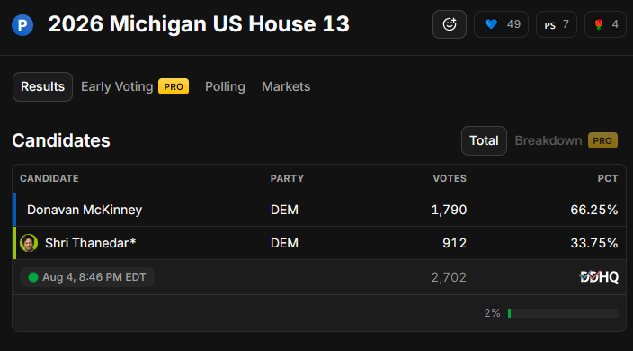Click the PRO badge next to Early Voting
Image resolution: width=633 pixels, height=351 pixels.
click(x=174, y=86)
